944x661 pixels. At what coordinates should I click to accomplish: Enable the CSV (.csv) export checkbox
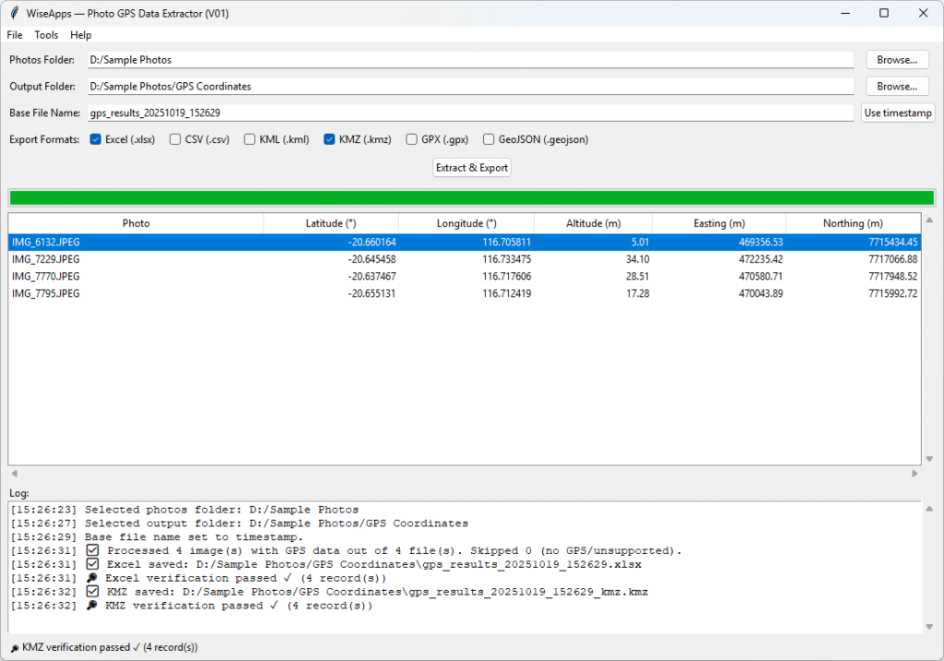coord(175,140)
